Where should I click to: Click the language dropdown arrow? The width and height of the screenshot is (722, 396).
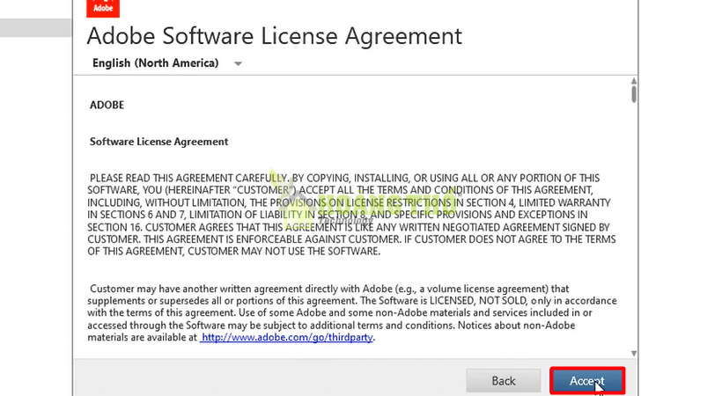click(x=238, y=63)
